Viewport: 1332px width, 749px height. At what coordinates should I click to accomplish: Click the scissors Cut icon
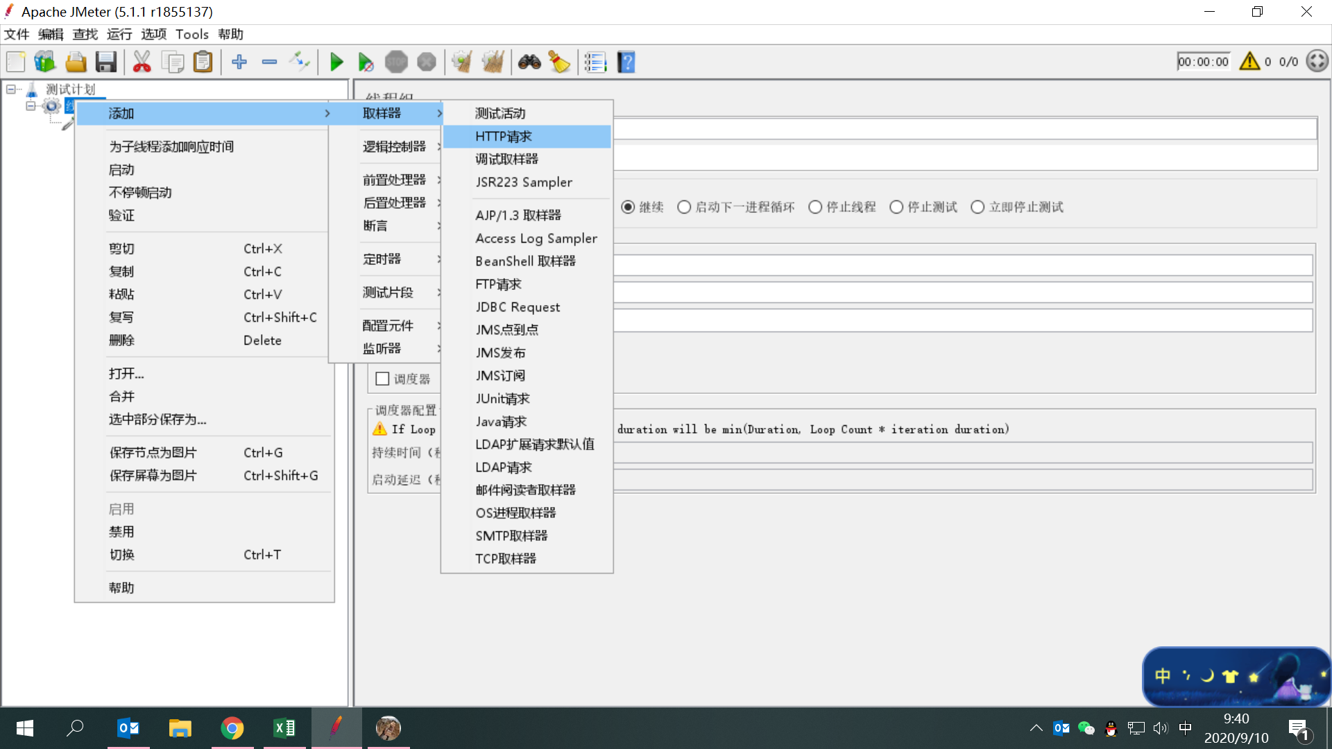coord(142,62)
